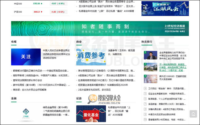The image size is (200, 125).
Task: Open the 中证500 index row
Action: coord(40,4)
